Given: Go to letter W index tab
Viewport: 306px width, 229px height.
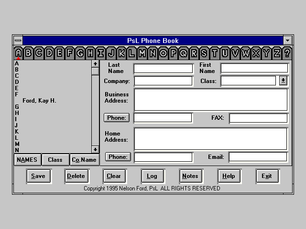Looking at the screenshot, I should coord(245,53).
